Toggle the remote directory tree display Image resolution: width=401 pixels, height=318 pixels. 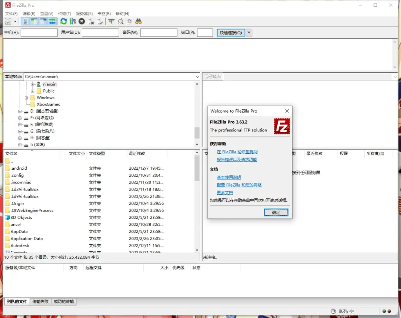43,22
